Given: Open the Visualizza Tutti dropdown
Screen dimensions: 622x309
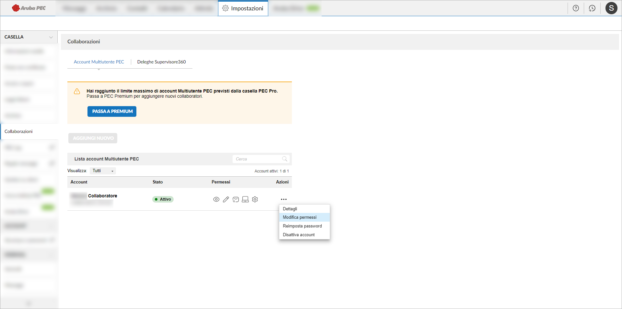Looking at the screenshot, I should tap(103, 171).
